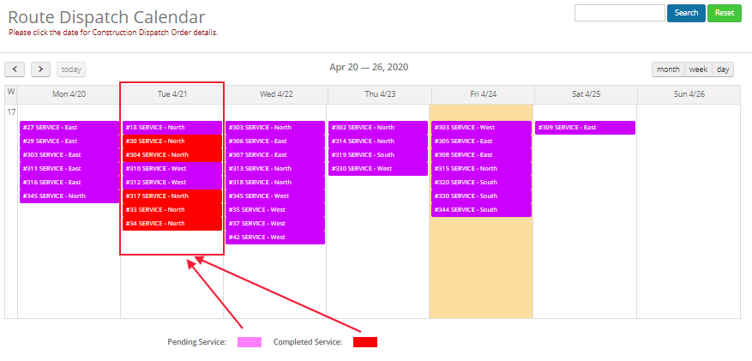Screen dimensions: 752x361
Task: Open completed #304 SERVICE - North event
Action: 172,155
